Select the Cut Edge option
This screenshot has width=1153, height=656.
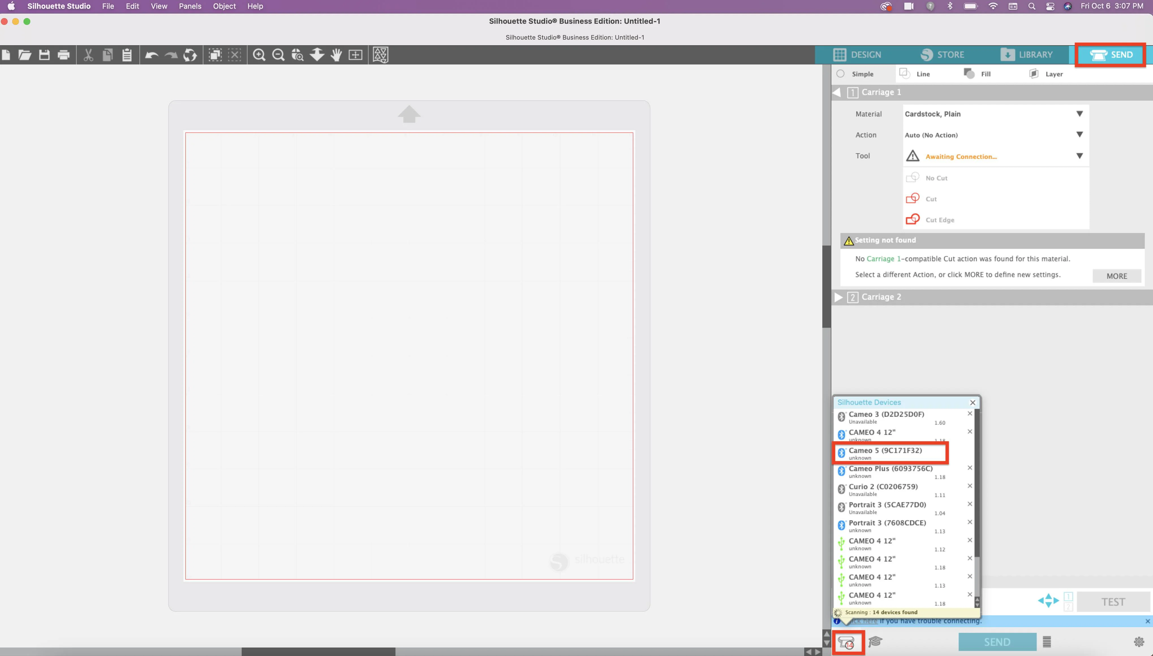point(939,220)
